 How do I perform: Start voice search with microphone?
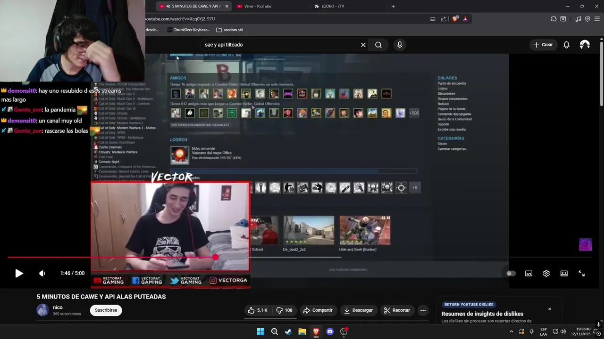(x=400, y=45)
